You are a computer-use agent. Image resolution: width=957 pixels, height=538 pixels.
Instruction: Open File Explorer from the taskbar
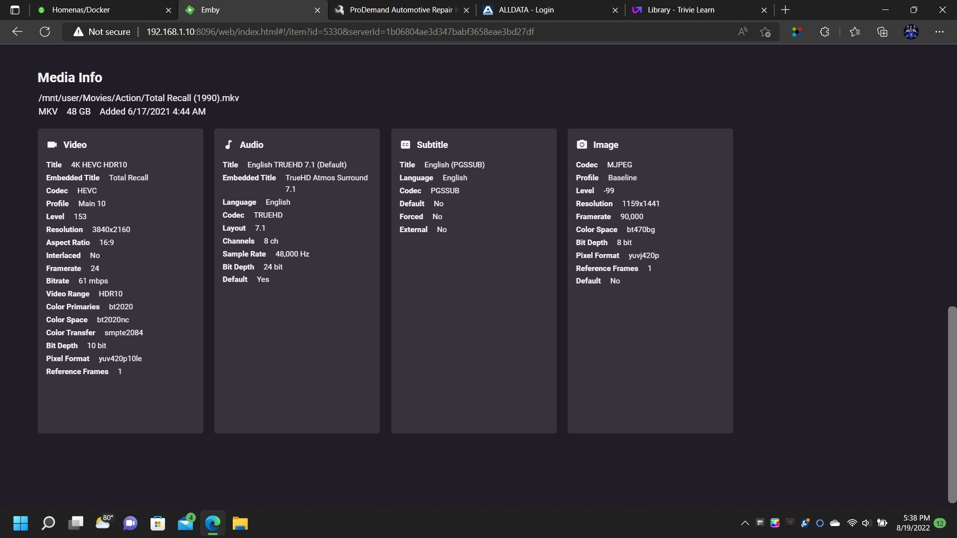click(x=240, y=523)
